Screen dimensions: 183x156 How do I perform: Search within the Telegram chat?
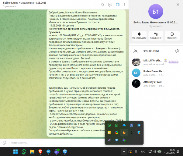[x=103, y=5]
